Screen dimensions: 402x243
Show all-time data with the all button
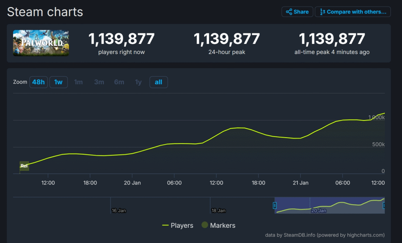[x=159, y=82]
